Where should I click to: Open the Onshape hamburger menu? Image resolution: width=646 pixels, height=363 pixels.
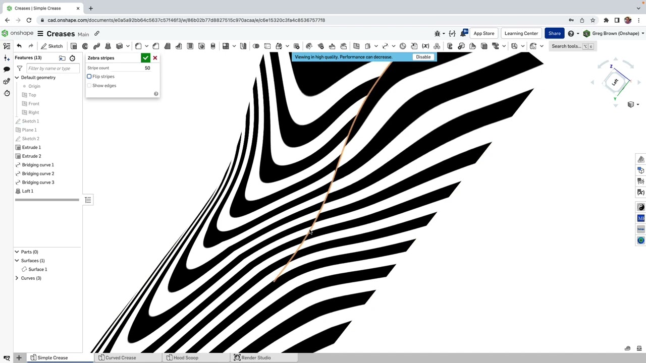tap(40, 34)
